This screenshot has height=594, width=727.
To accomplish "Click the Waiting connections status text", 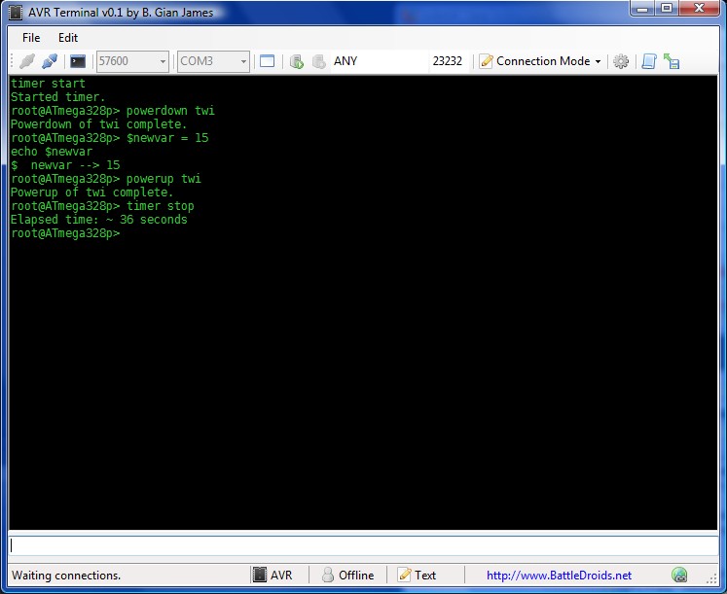I will (x=66, y=576).
